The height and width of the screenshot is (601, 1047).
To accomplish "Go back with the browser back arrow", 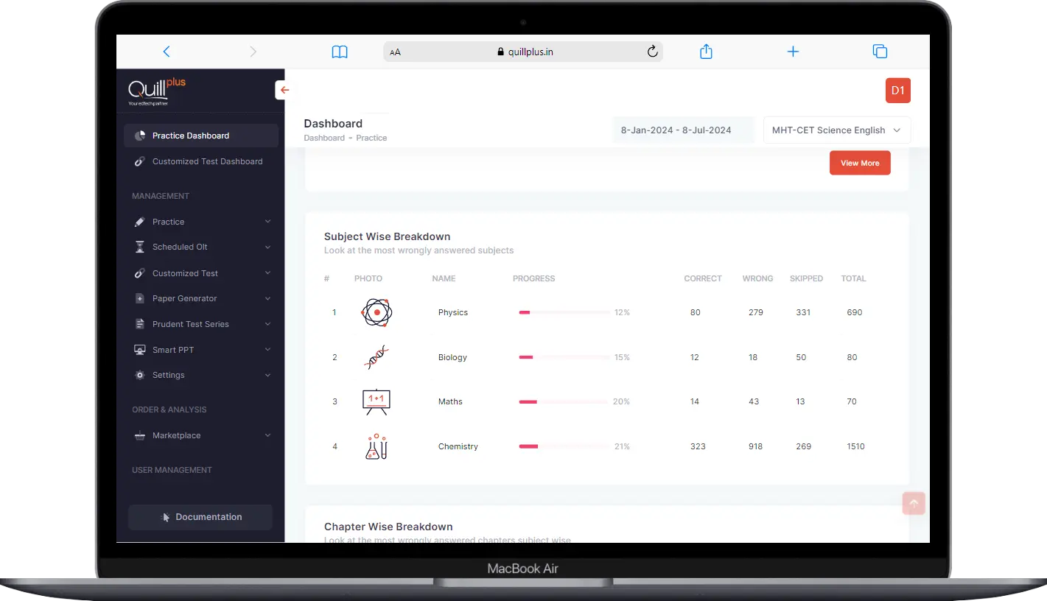I will coord(167,52).
